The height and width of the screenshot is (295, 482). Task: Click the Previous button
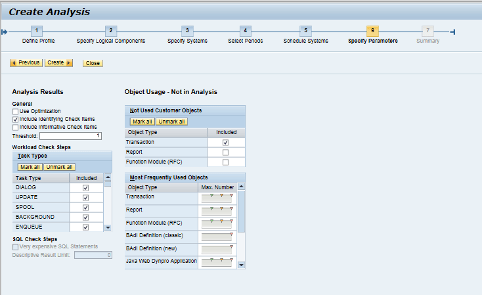26,63
